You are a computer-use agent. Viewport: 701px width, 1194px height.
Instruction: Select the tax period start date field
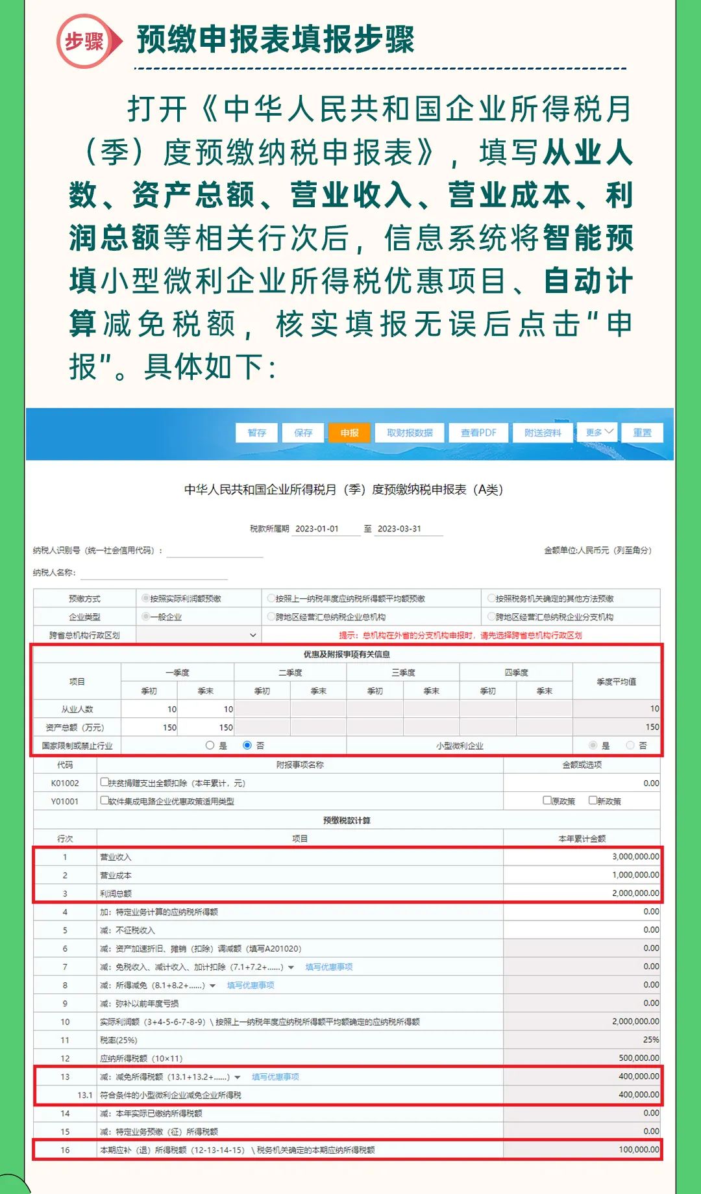326,529
